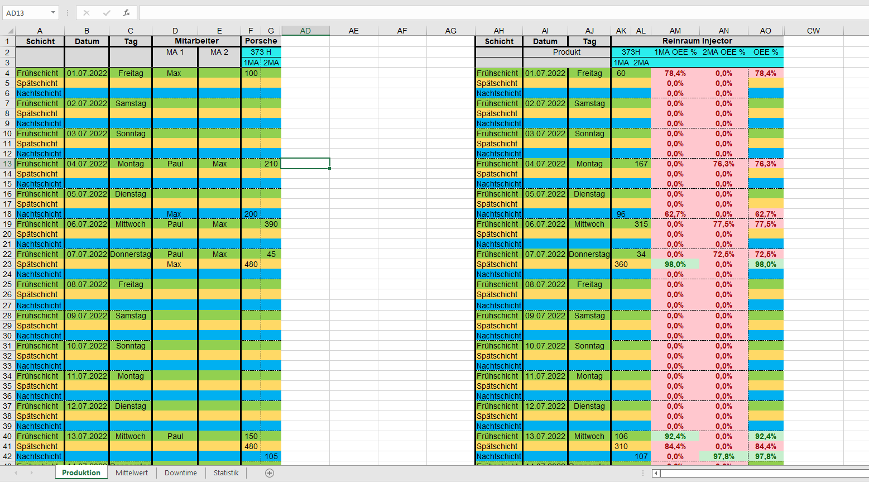
Task: Click the Cancel entry icon in formula bar
Action: (x=86, y=13)
